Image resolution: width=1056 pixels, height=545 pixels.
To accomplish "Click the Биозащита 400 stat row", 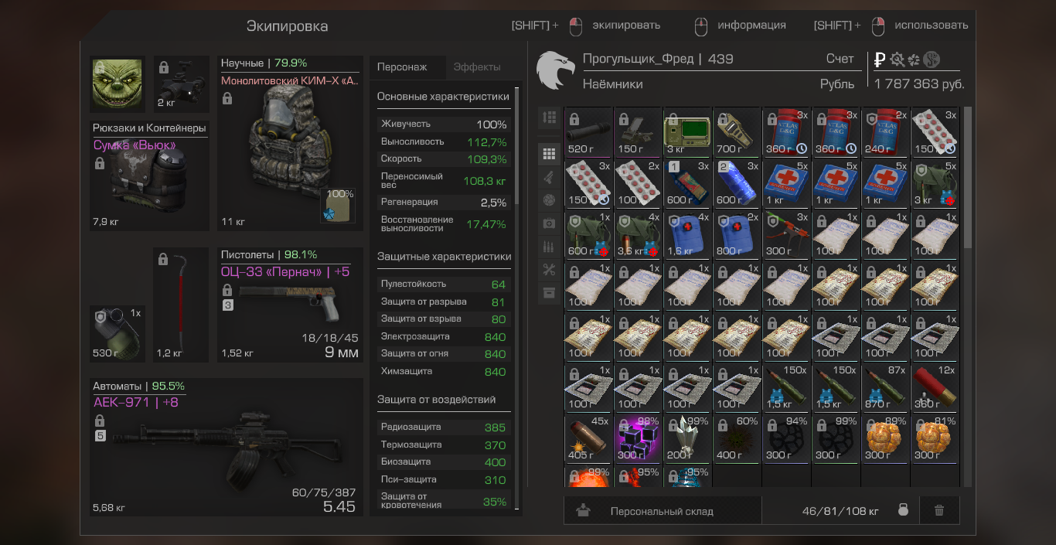I will point(443,462).
